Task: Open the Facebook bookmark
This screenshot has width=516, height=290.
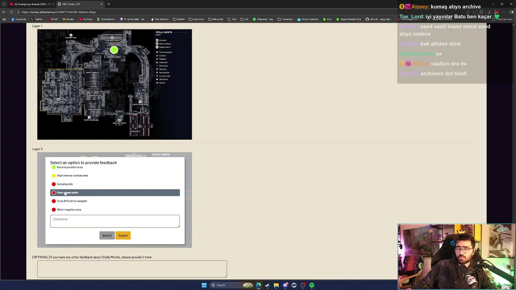Action: coord(19,19)
